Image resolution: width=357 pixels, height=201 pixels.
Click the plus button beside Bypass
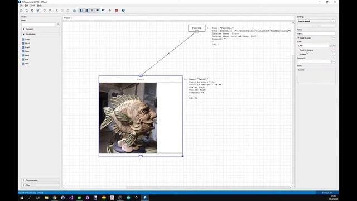click(x=334, y=54)
